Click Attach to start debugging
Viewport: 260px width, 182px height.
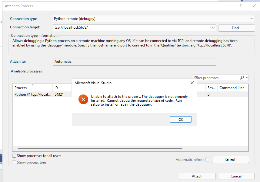coord(197,176)
